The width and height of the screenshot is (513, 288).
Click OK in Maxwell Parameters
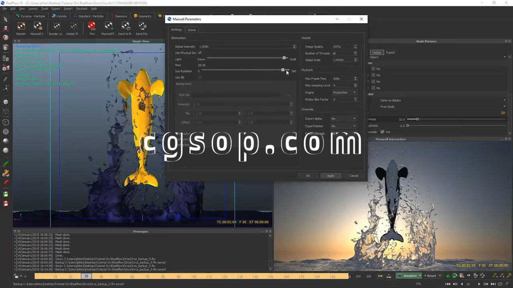click(x=308, y=176)
